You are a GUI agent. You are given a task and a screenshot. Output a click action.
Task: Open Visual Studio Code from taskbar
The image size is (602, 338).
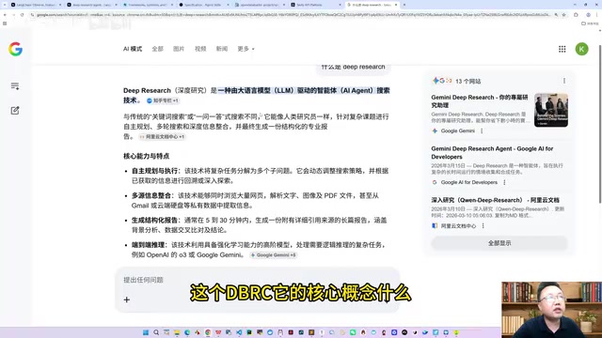click(x=239, y=332)
